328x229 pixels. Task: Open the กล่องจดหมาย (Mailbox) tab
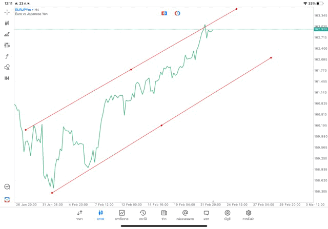coord(185,215)
